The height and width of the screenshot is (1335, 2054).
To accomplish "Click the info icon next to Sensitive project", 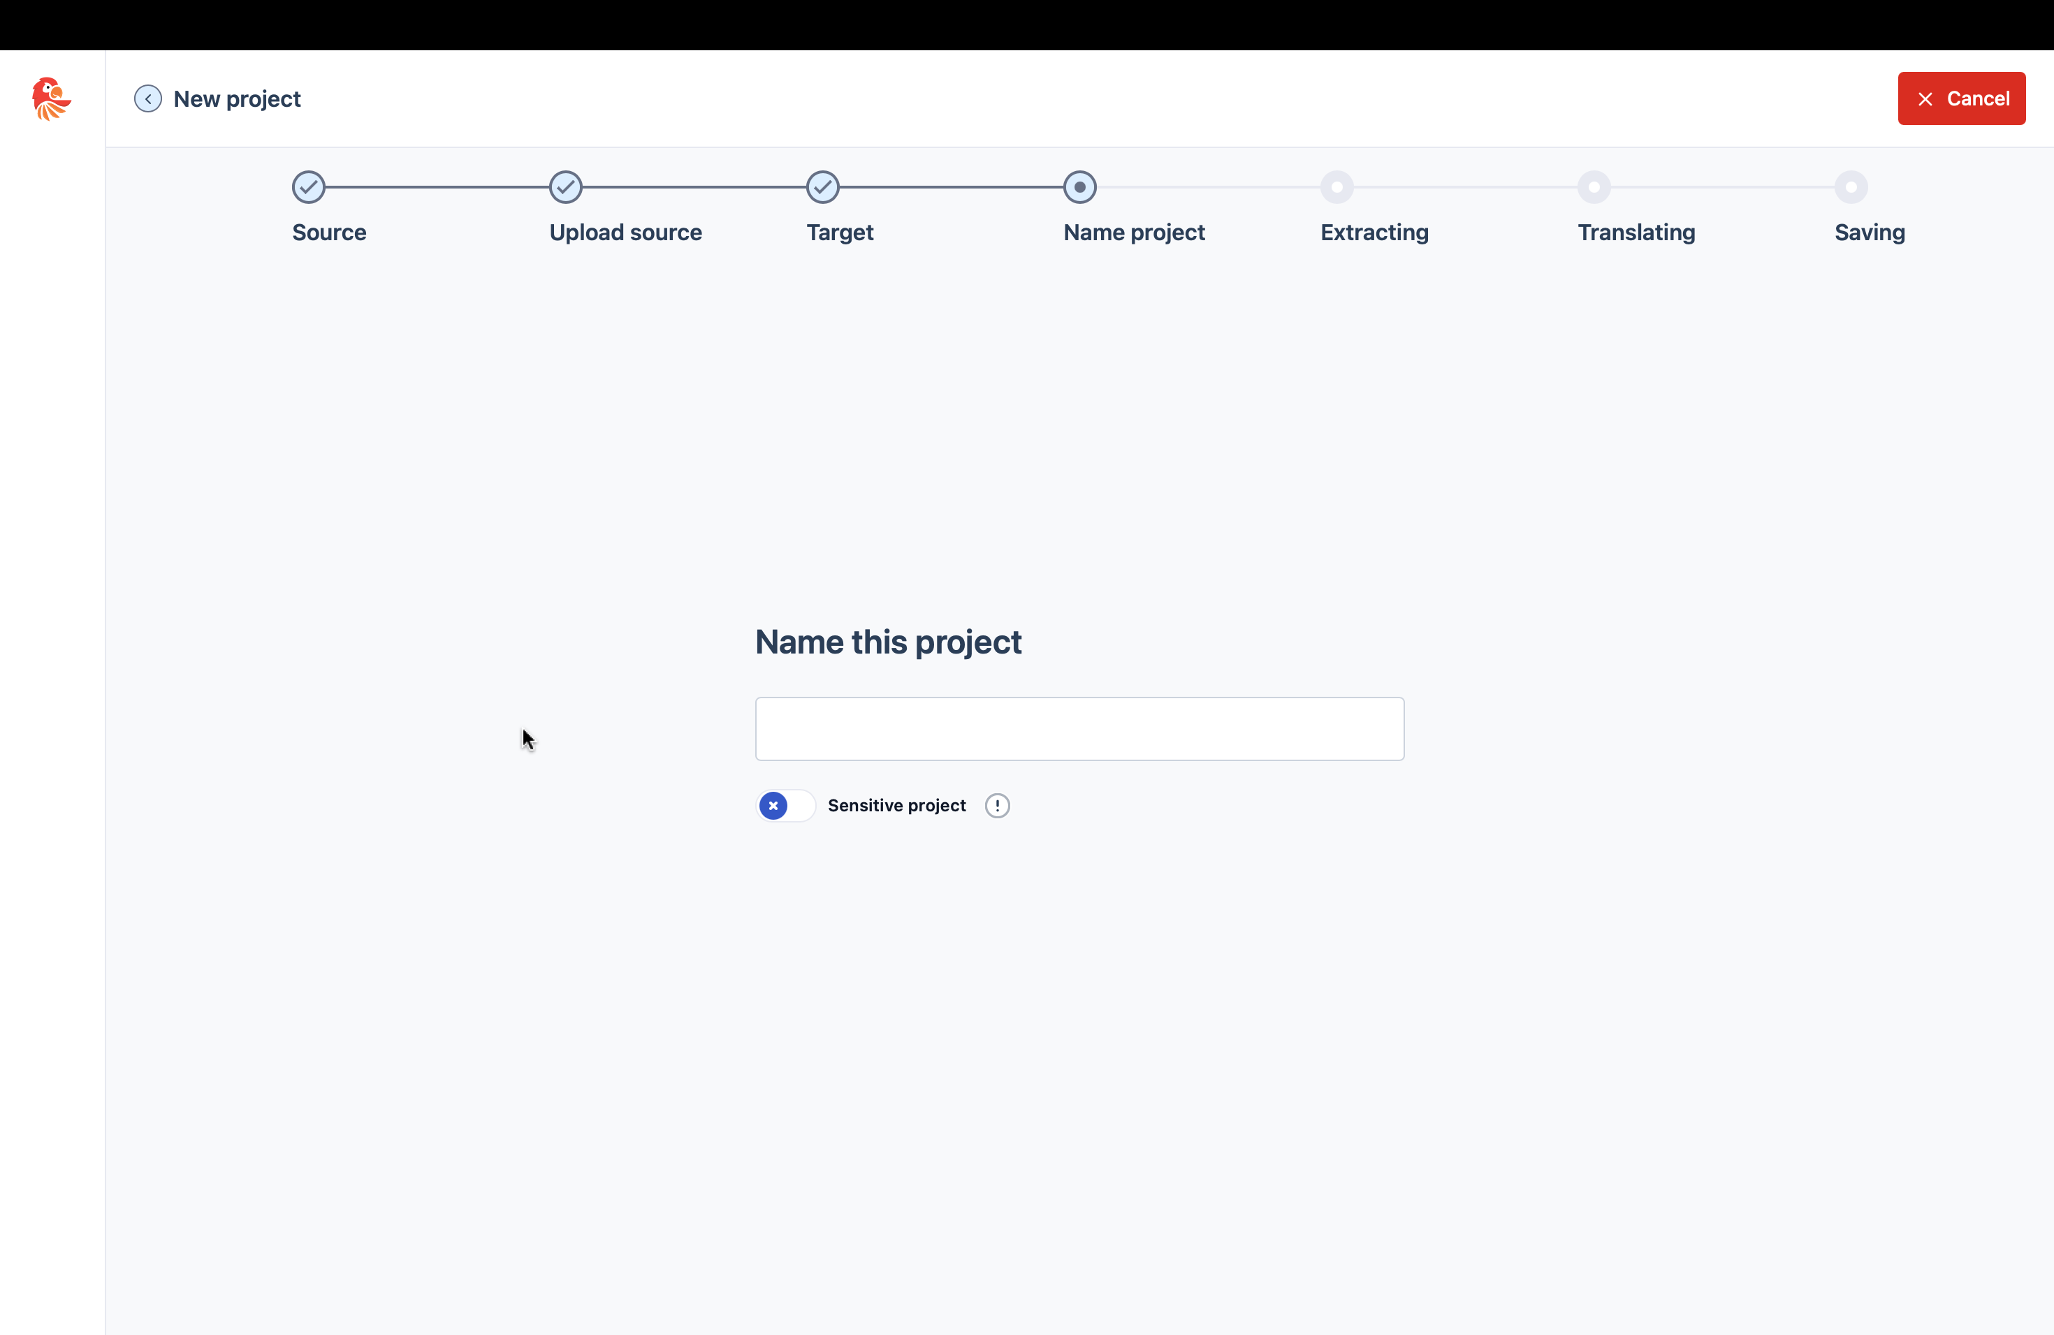I will pyautogui.click(x=997, y=806).
